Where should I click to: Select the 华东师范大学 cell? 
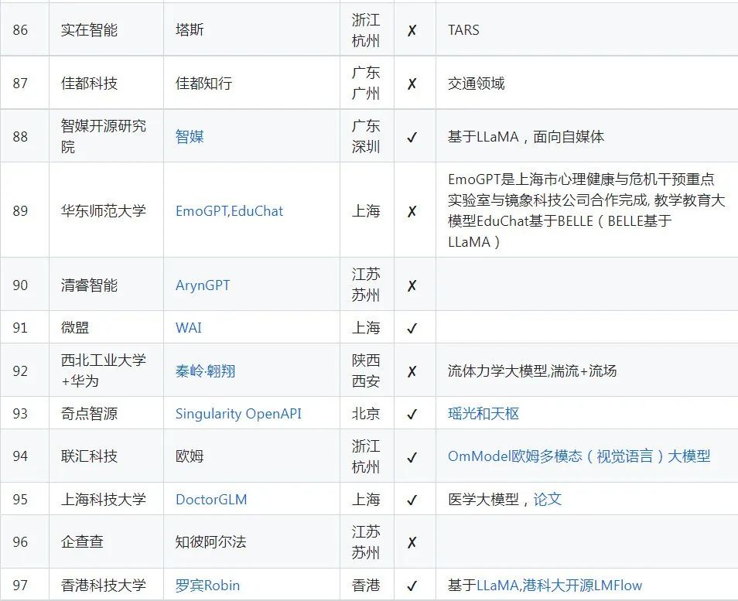tap(107, 210)
